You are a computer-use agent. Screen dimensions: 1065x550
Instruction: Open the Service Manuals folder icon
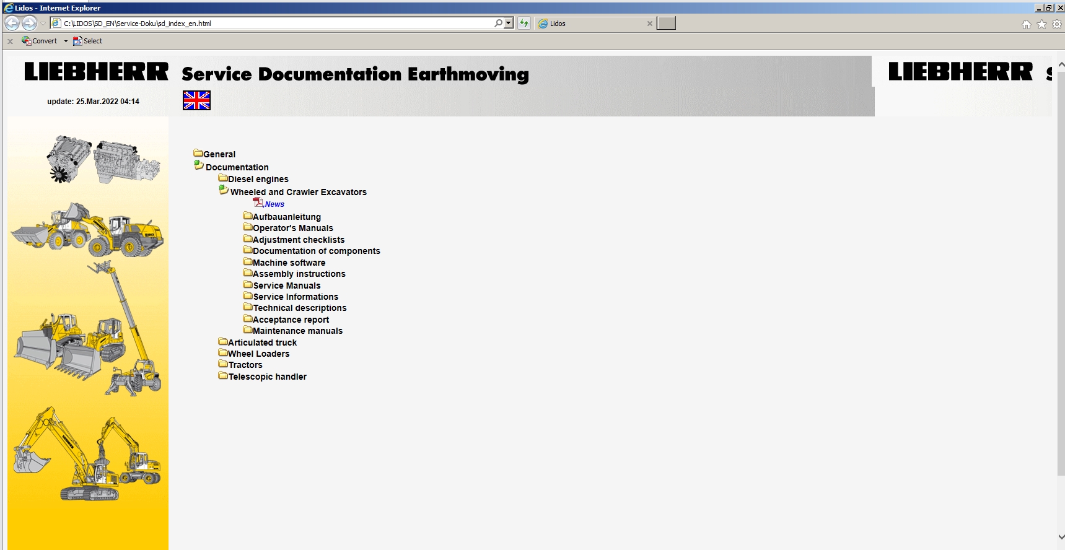(248, 284)
